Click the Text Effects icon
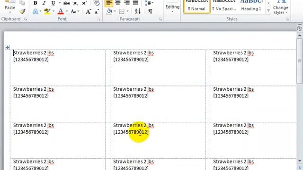 (36, 11)
